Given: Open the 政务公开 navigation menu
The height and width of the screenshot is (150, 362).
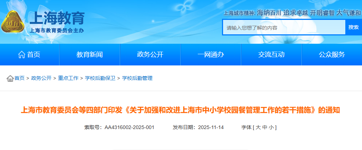Looking at the screenshot, I should [x=150, y=55].
